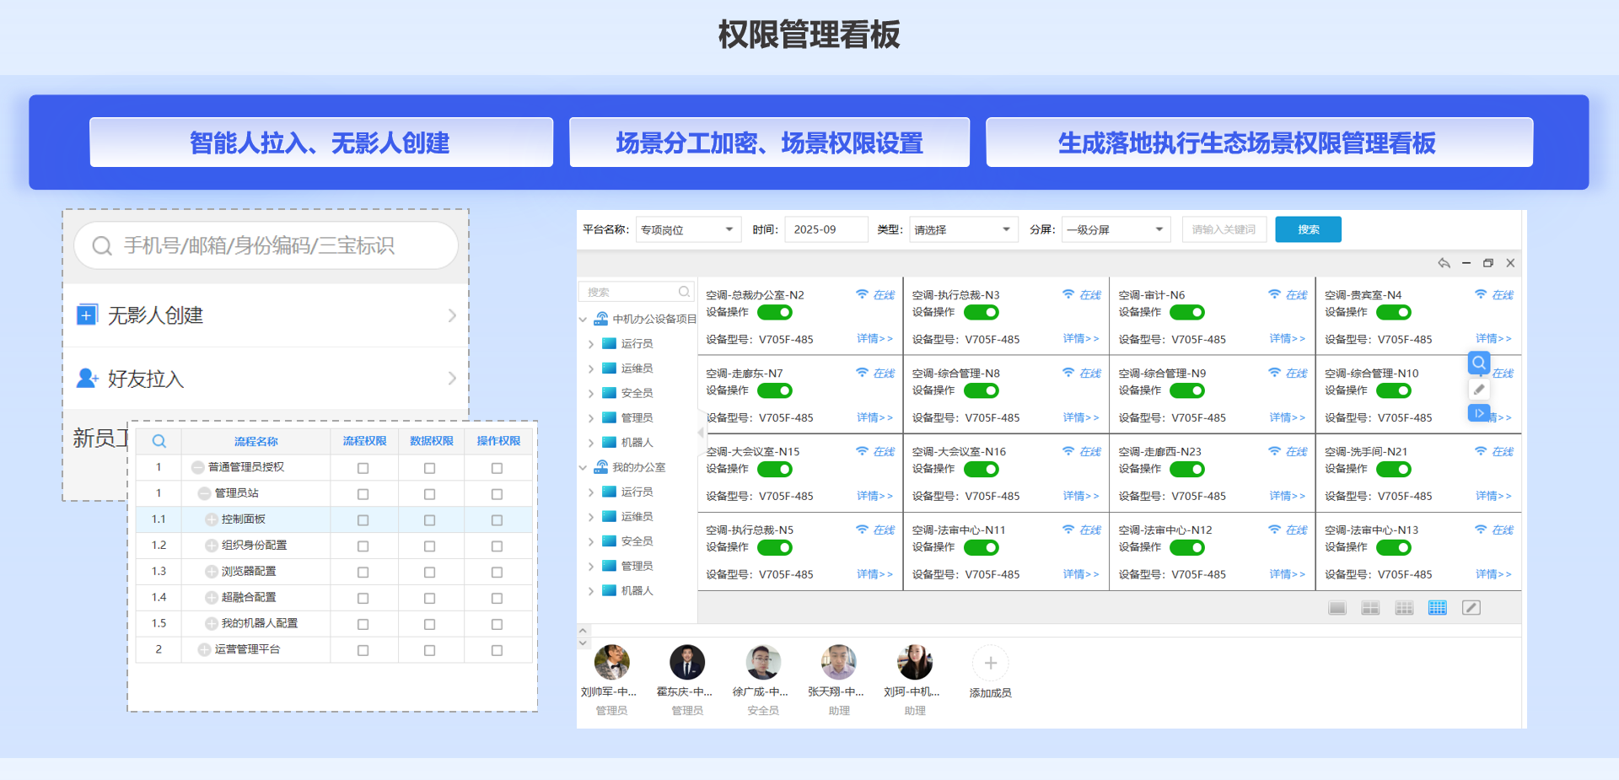Image resolution: width=1619 pixels, height=780 pixels.
Task: Check 操作权限 box for 浏览器配置 row
Action: tap(497, 573)
